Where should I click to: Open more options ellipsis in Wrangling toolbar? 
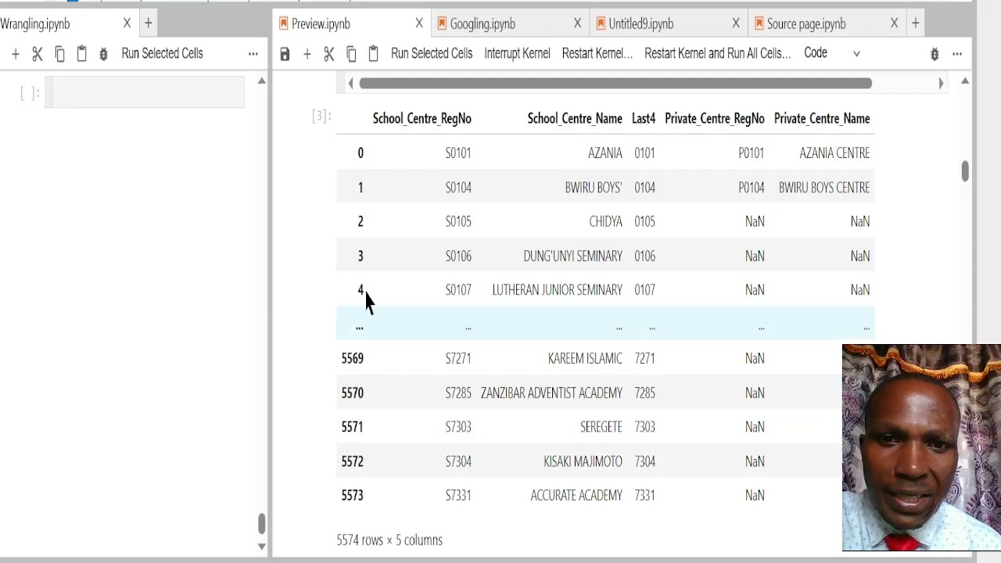[253, 54]
